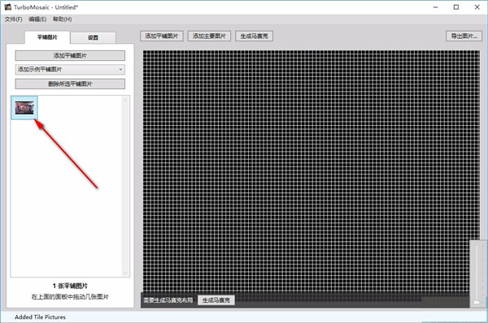This screenshot has width=488, height=323.
Task: Click the 添加主要图片 toolbar button
Action: point(209,36)
